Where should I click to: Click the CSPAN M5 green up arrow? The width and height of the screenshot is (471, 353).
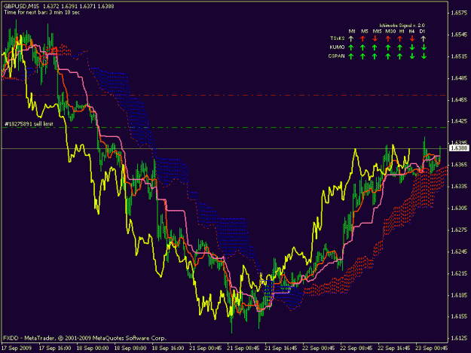[363, 56]
